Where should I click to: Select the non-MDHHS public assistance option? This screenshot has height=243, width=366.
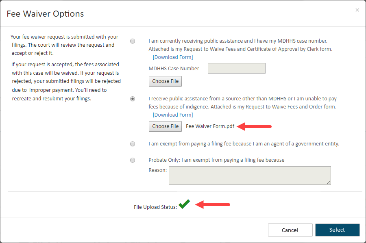(133, 98)
